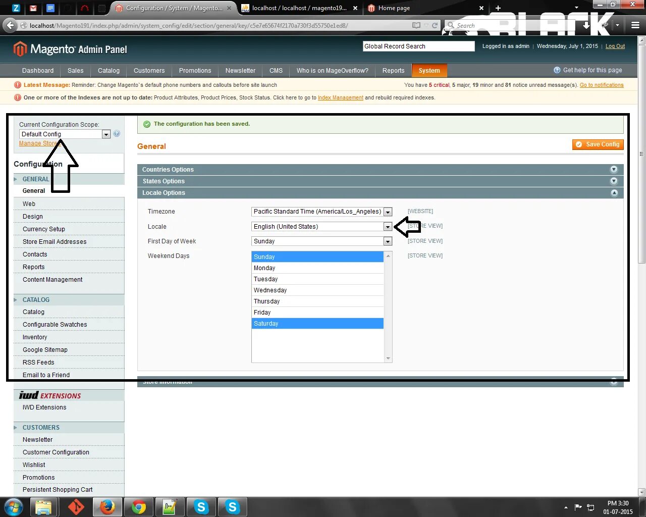646x517 pixels.
Task: Click the Save Config button
Action: [x=598, y=144]
